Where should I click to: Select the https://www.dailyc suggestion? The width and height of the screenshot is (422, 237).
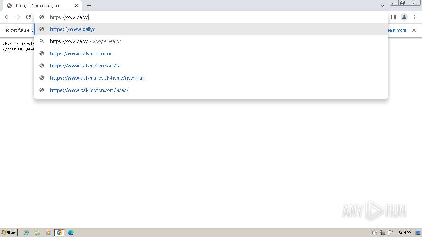click(x=211, y=29)
